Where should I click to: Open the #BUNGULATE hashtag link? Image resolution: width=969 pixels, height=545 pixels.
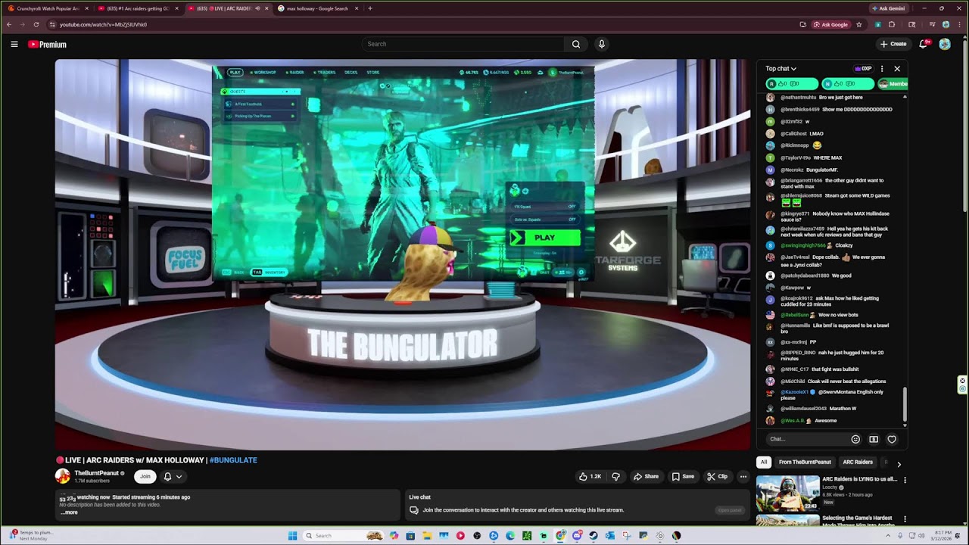[233, 460]
